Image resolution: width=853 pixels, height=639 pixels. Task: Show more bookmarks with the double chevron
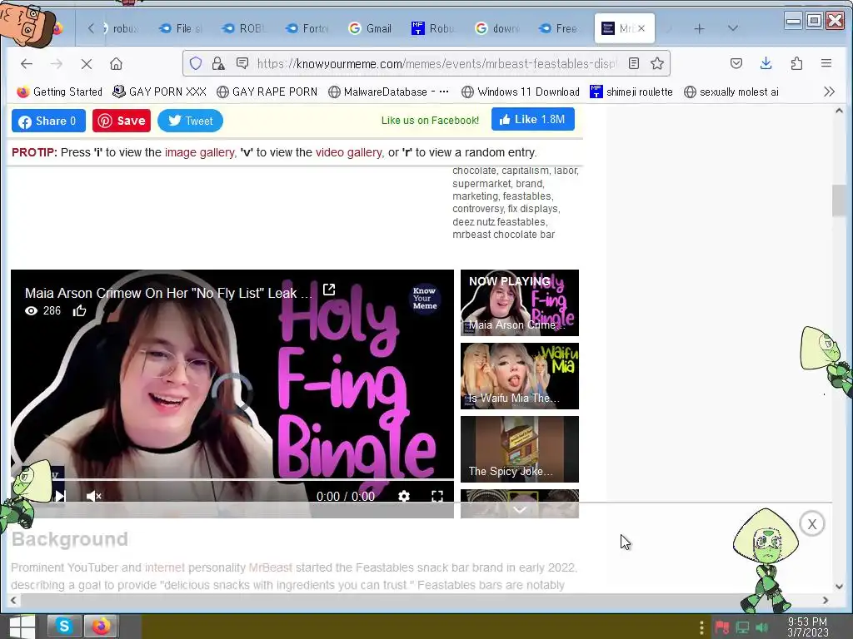pos(829,92)
